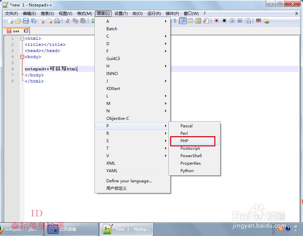Collapse the html fold marker on line 1
The height and width of the screenshot is (236, 303).
pos(22,38)
